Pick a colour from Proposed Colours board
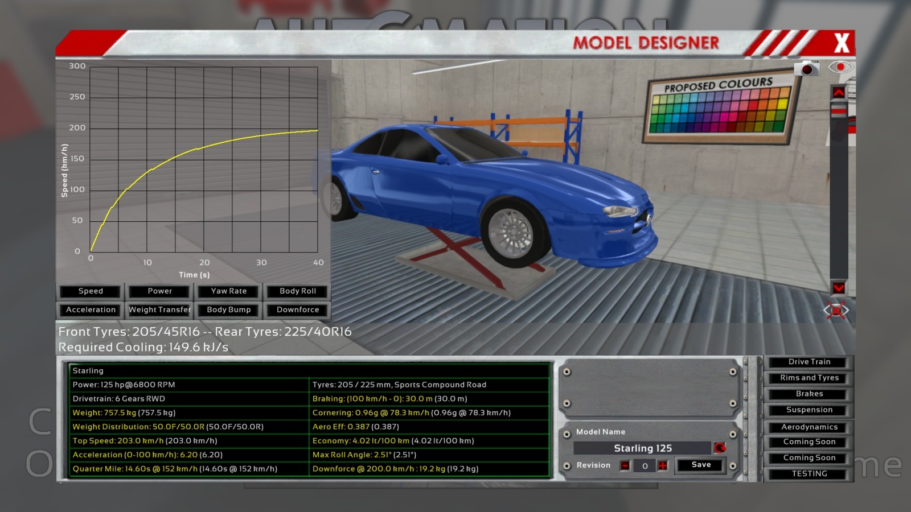This screenshot has width=911, height=512. pyautogui.click(x=719, y=112)
